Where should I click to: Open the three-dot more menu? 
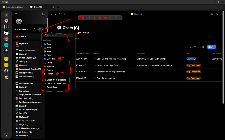point(221,14)
